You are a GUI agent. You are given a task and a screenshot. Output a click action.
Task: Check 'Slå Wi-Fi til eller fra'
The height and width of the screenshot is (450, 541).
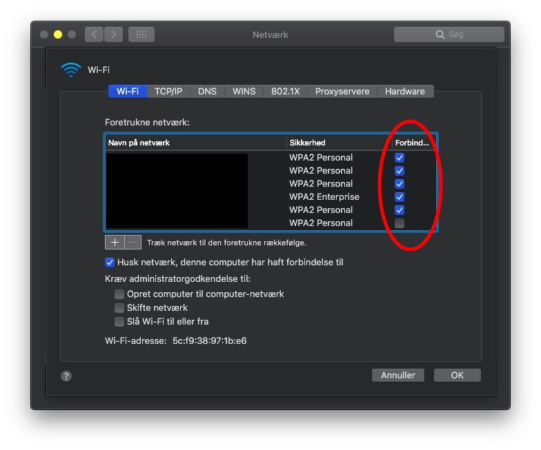pos(119,322)
